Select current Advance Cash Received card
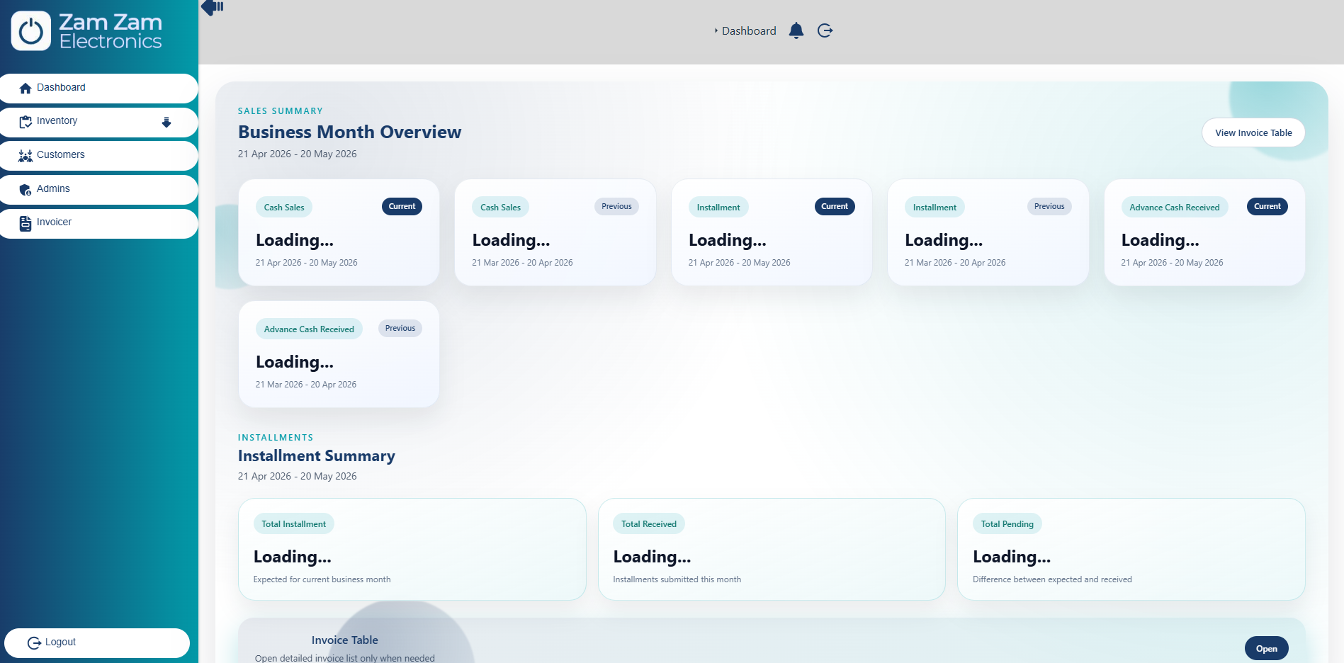The image size is (1344, 663). (1204, 232)
